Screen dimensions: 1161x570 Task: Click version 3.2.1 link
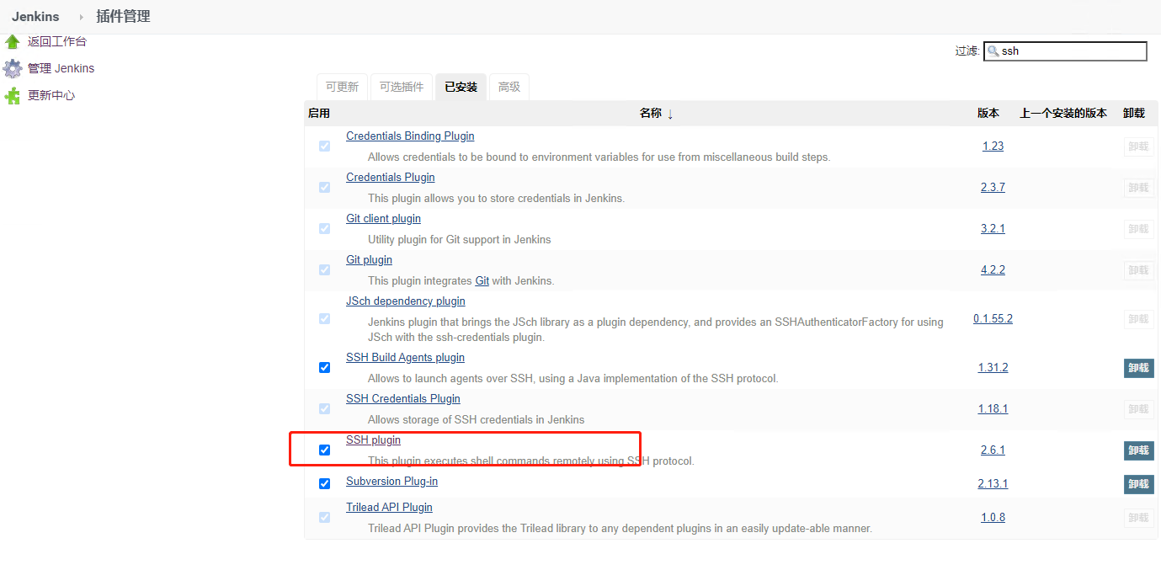click(993, 228)
